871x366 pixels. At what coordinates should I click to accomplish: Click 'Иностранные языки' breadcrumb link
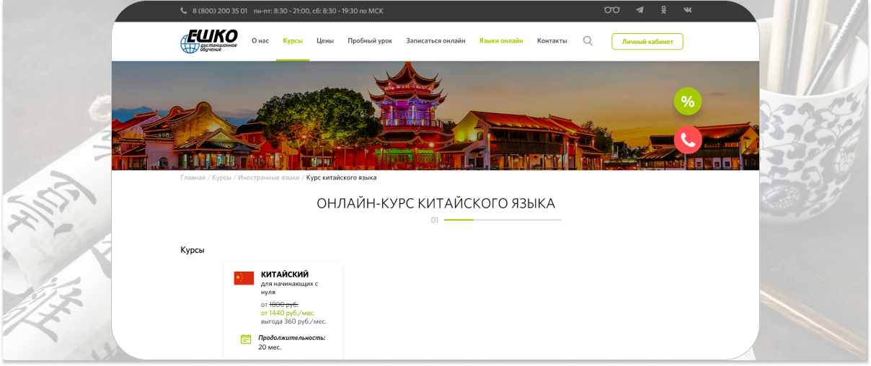coord(268,177)
